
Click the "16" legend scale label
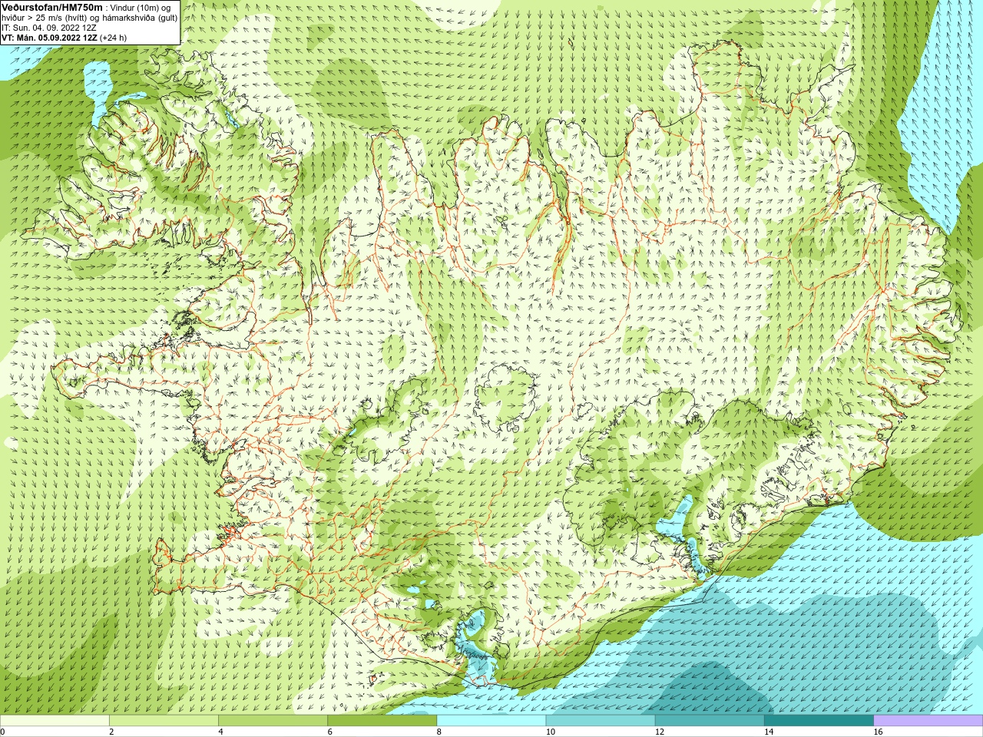point(879,732)
